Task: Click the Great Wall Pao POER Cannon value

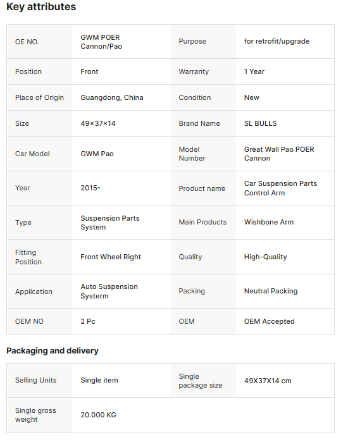Action: (279, 154)
